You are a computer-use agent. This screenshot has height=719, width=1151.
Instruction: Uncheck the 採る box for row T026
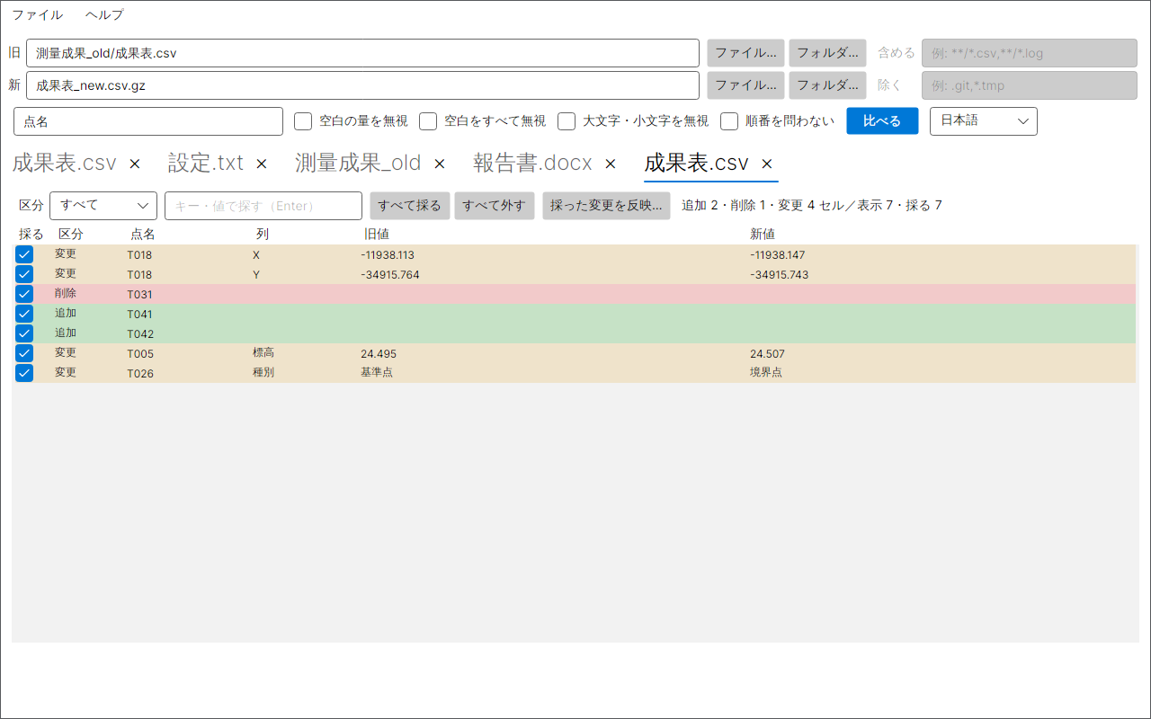[x=24, y=373]
